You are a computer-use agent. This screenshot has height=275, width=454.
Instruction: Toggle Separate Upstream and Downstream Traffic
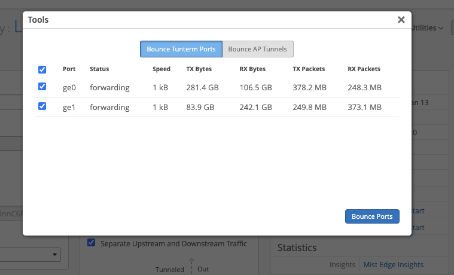(92, 243)
